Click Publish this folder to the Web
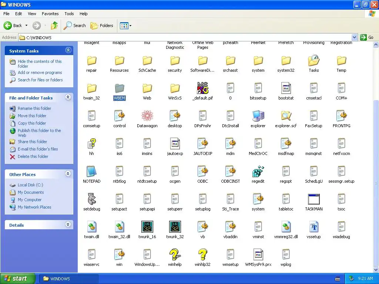 pyautogui.click(x=39, y=133)
